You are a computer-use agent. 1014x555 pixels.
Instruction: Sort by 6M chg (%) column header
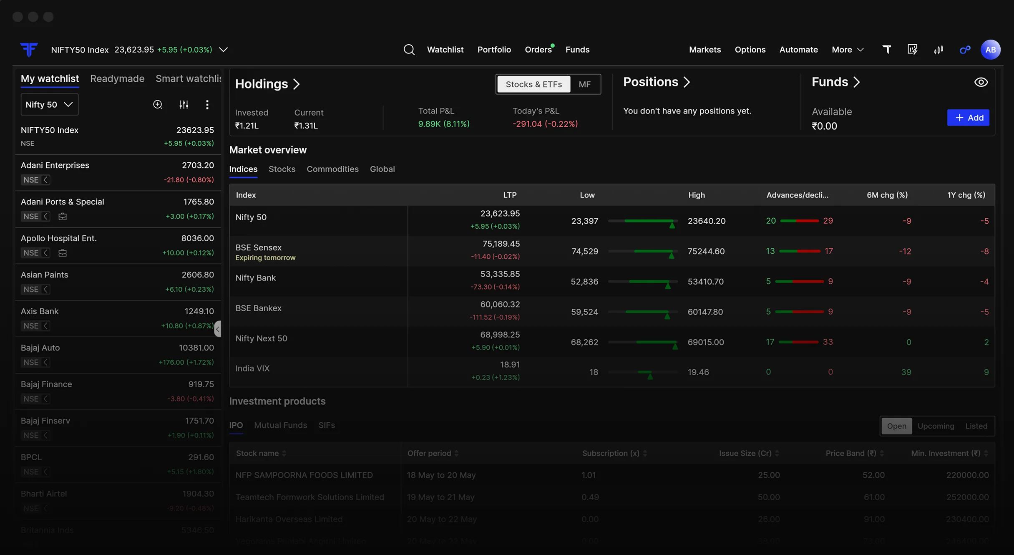(x=887, y=195)
